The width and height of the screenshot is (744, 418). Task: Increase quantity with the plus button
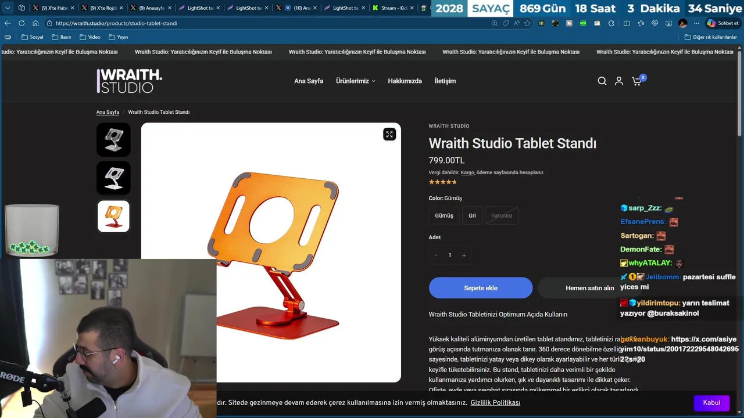pos(464,255)
